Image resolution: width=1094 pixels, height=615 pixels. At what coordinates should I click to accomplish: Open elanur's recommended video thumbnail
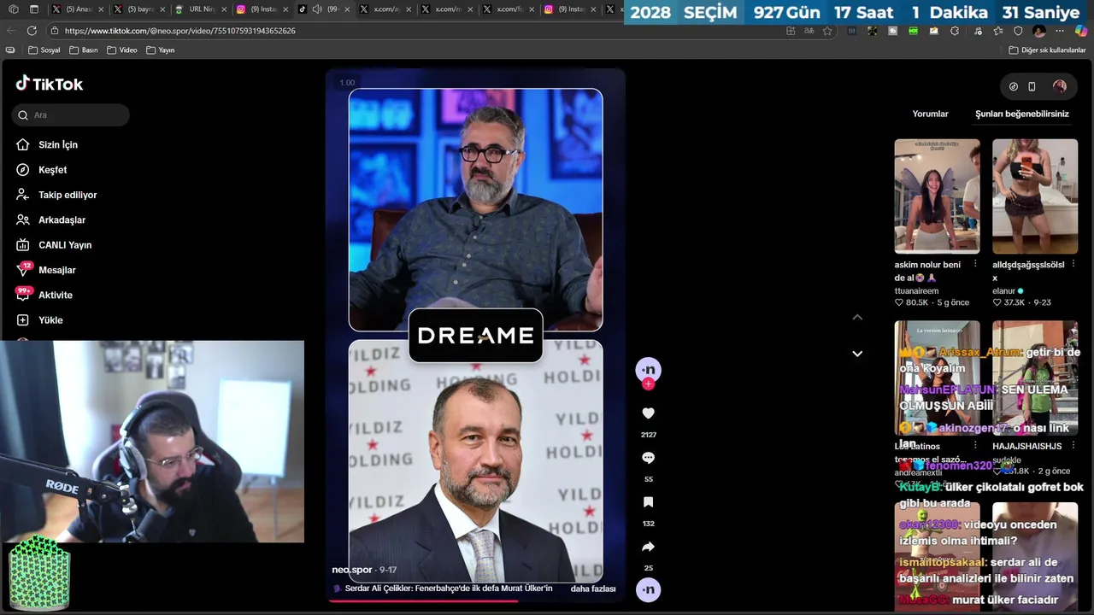coord(1035,196)
